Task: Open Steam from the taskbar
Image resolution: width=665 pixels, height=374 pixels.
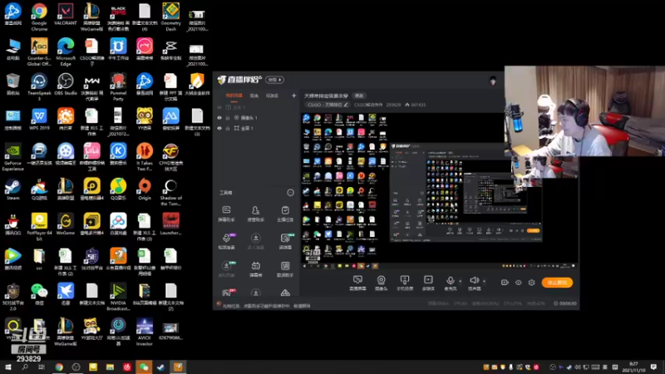Action: (160, 367)
